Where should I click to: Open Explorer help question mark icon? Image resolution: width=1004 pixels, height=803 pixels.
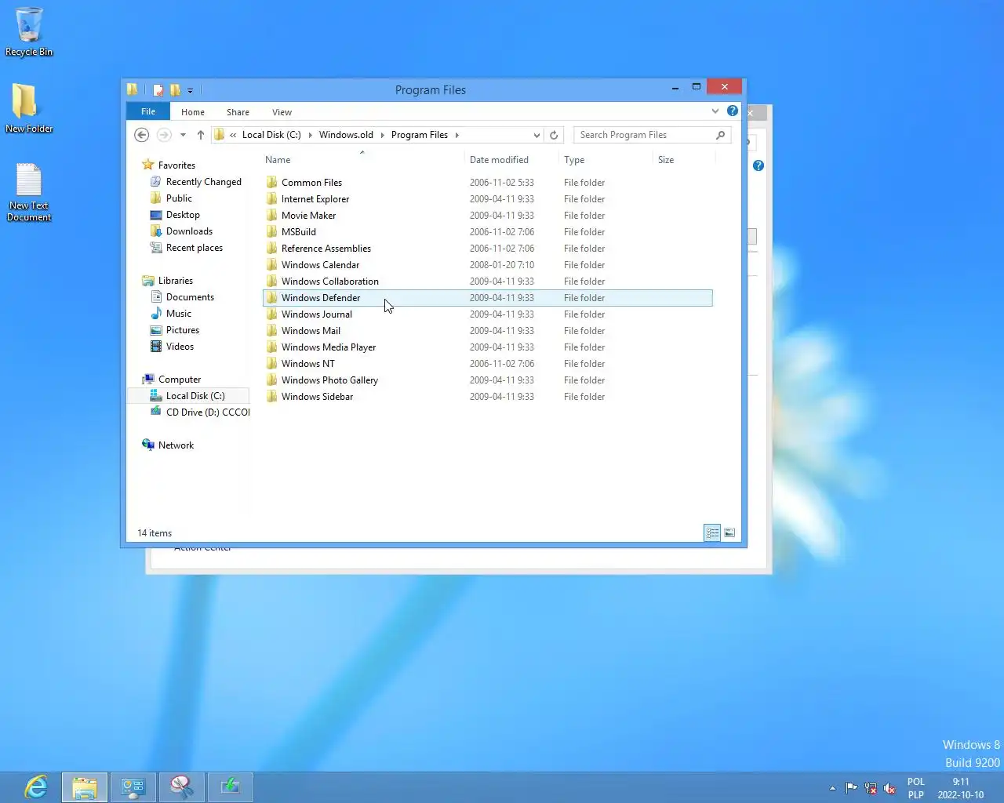coord(733,111)
